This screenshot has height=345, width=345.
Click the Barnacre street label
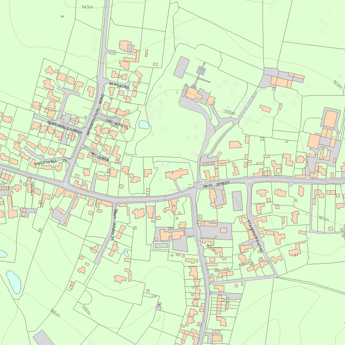click(x=119, y=85)
